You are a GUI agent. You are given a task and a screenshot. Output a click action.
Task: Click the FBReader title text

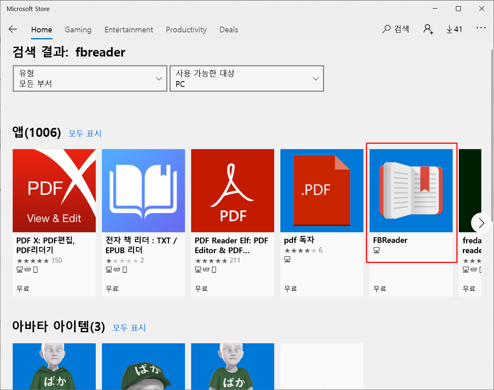click(390, 240)
